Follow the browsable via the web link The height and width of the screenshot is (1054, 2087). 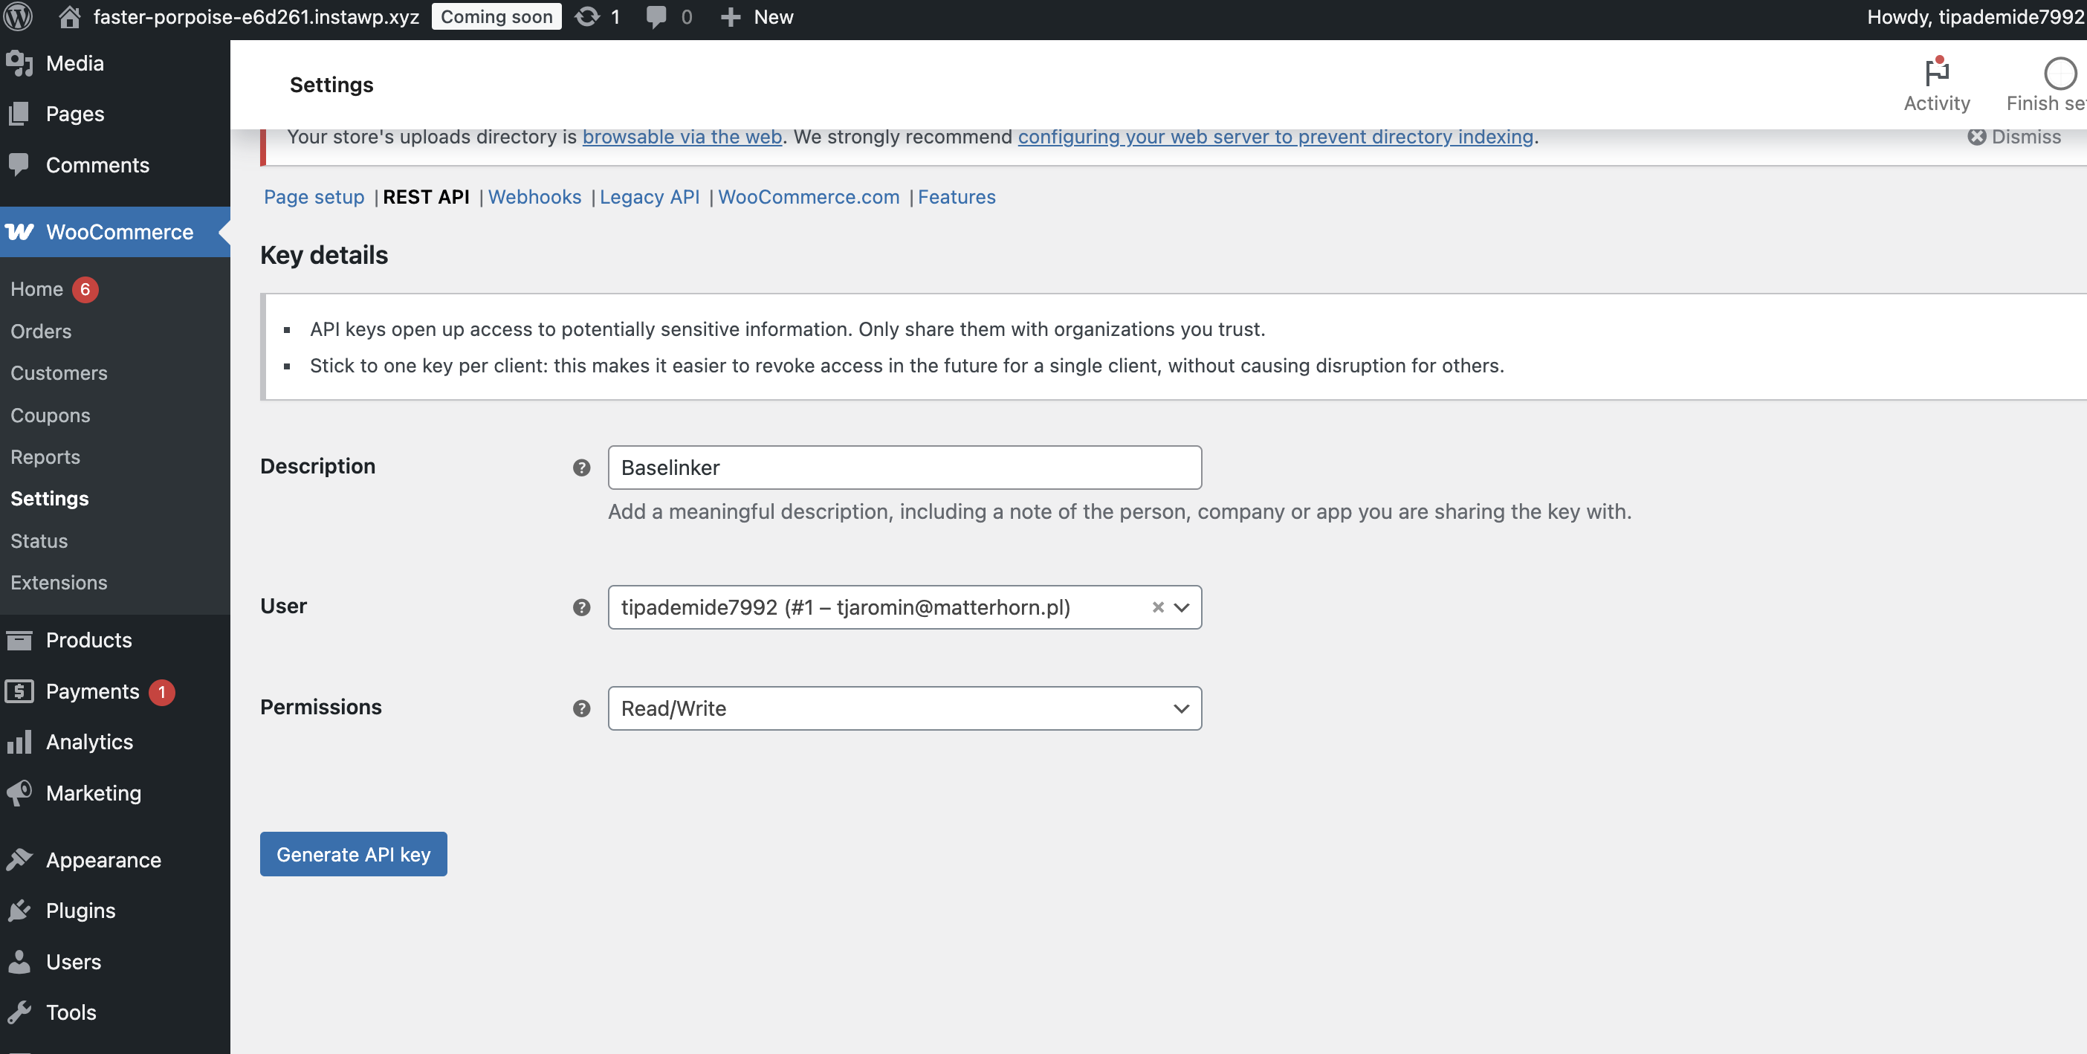[682, 137]
